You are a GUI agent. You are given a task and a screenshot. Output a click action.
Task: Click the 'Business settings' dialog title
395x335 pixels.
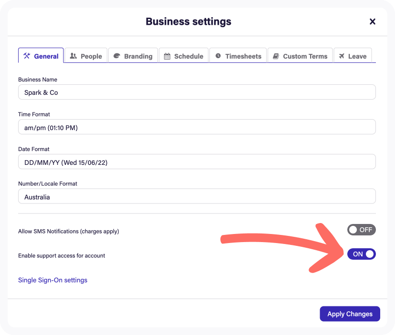coord(188,21)
